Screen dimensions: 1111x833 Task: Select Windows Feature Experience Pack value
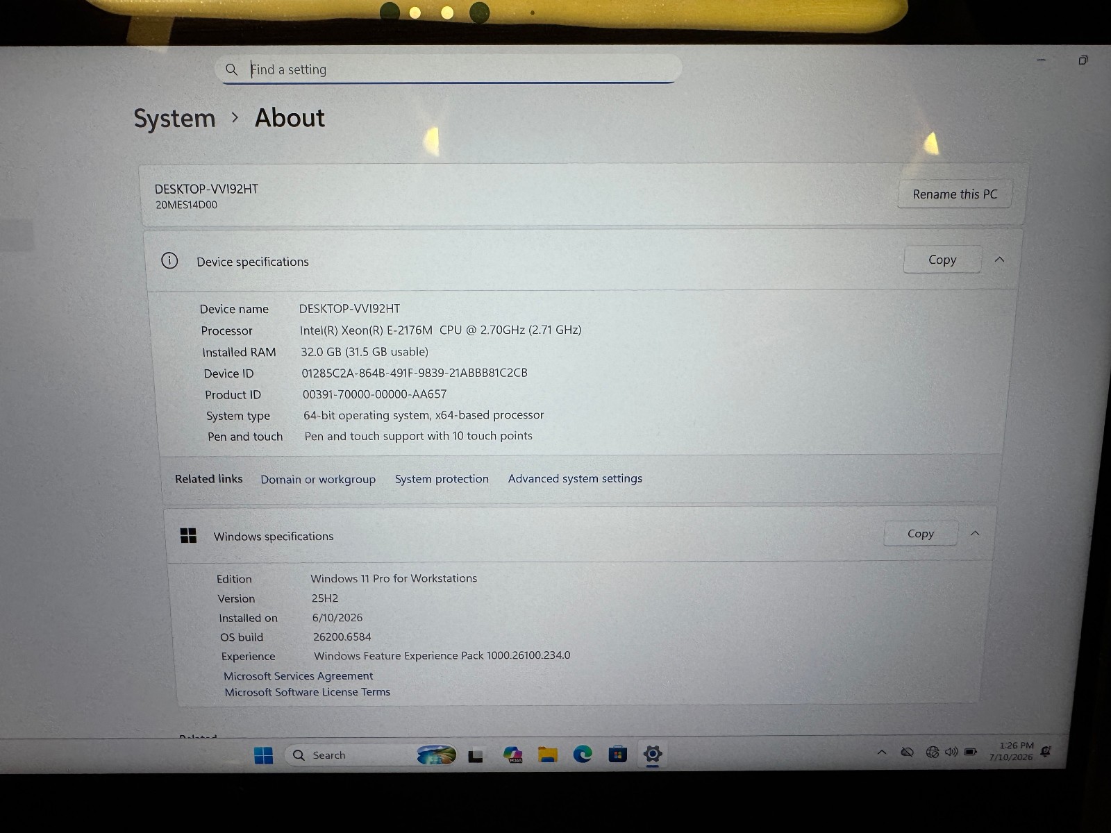[442, 655]
